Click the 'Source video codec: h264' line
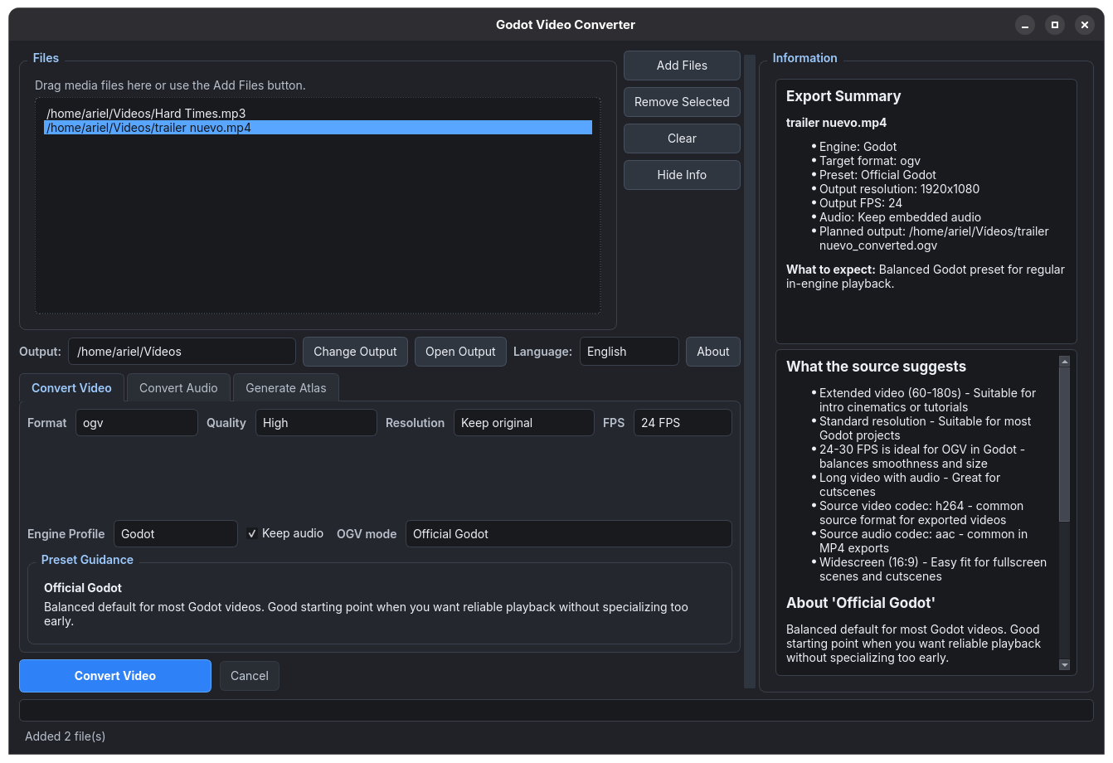1113x763 pixels. (x=921, y=513)
